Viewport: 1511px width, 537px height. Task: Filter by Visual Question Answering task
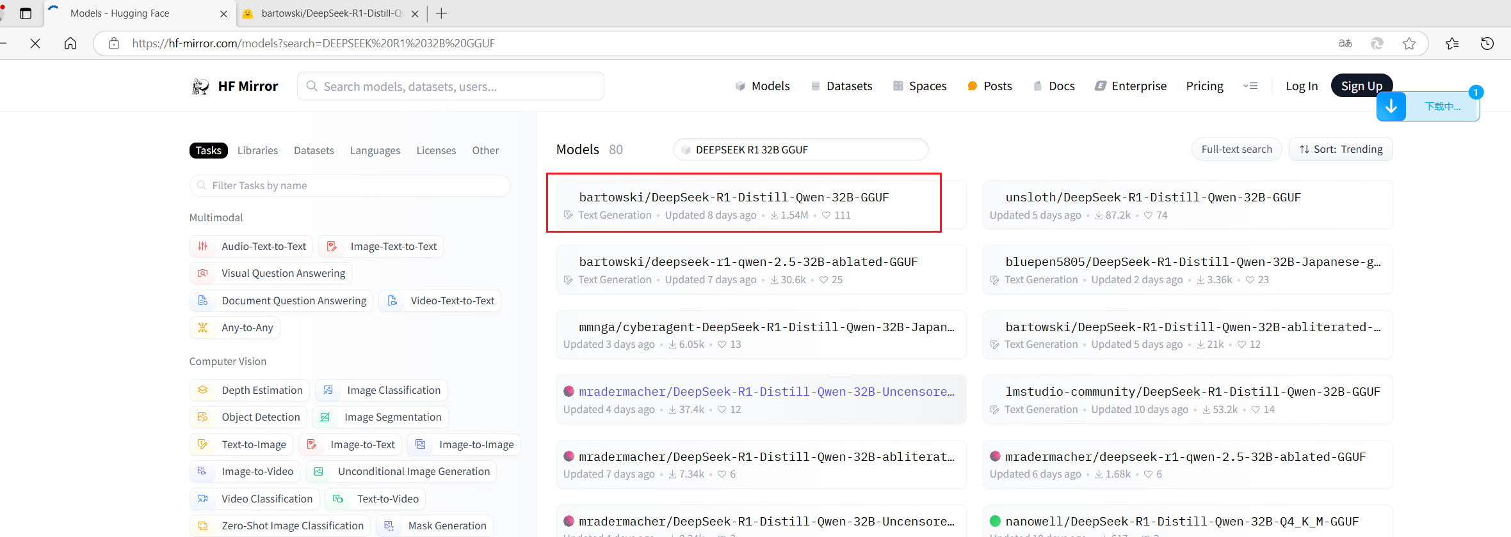coord(271,273)
